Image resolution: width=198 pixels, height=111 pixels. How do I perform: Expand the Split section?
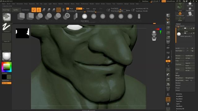[x=177, y=73]
